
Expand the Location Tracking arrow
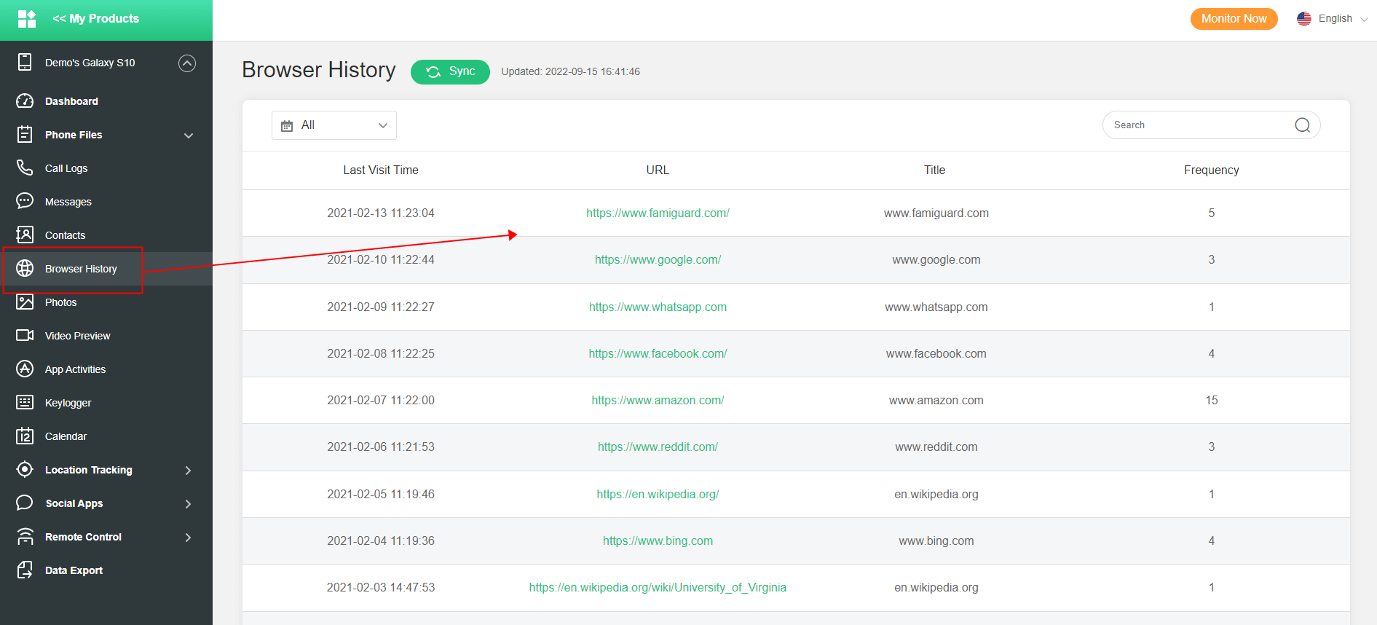(188, 471)
